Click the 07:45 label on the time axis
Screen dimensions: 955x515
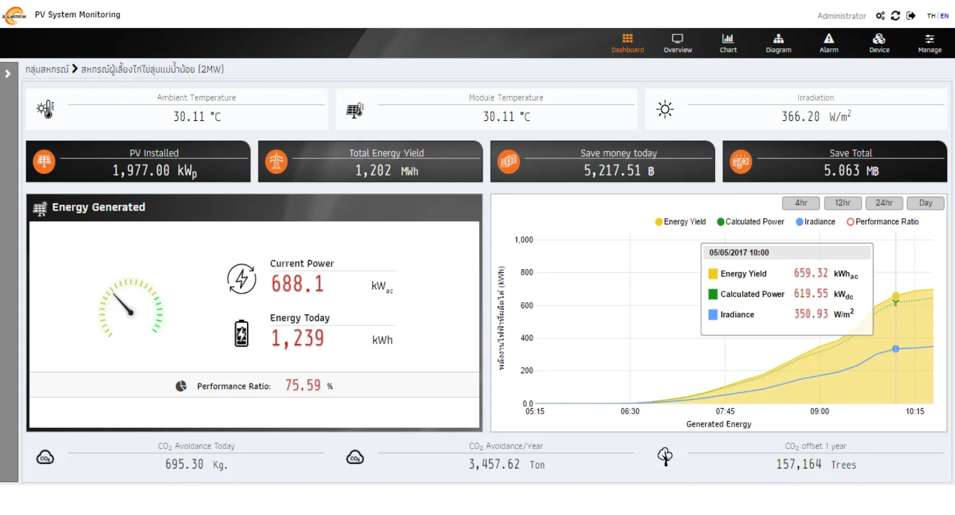click(x=725, y=411)
